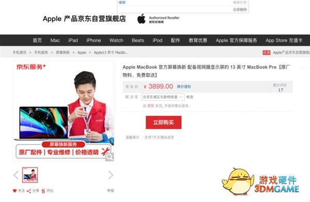Open App Store 充值卡 navigation item
This screenshot has height=202, width=310.
[x=284, y=40]
